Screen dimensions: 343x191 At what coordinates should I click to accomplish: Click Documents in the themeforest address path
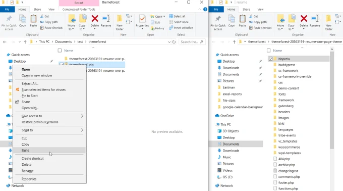click(x=64, y=41)
